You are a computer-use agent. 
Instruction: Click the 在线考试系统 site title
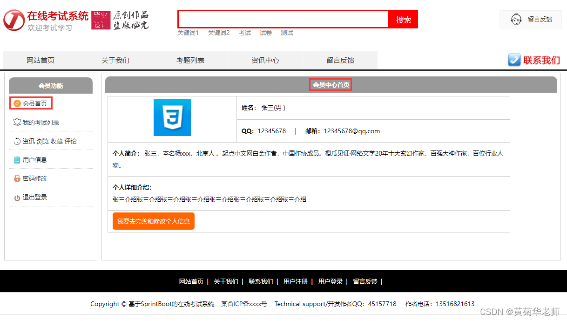[x=58, y=16]
